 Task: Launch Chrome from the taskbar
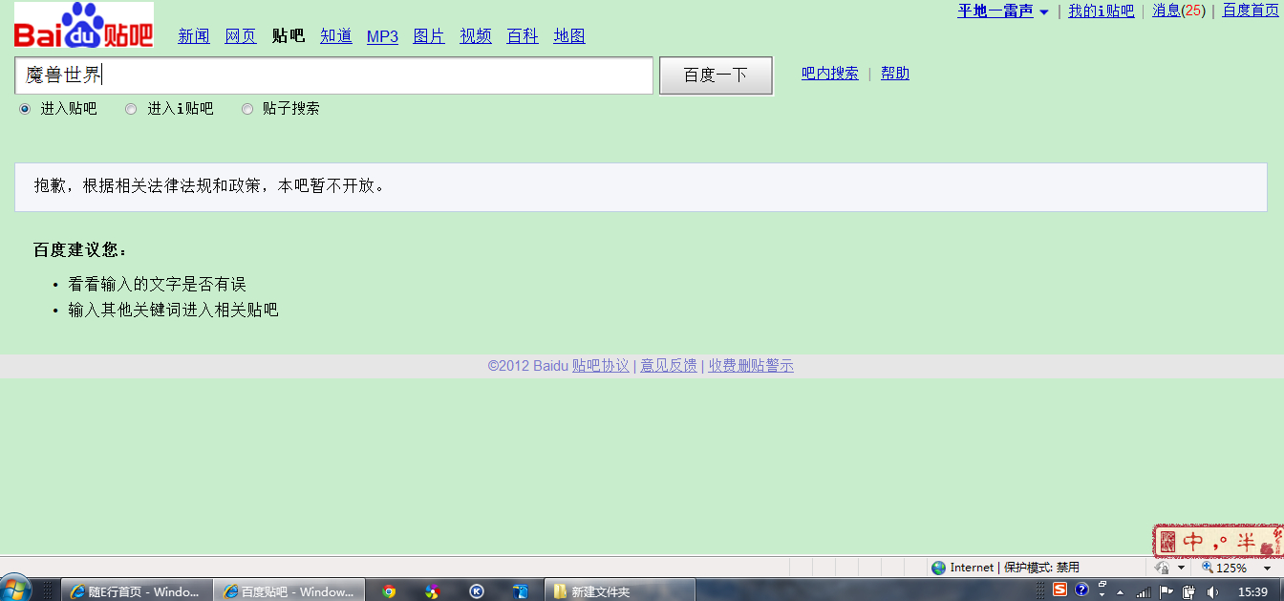389,591
